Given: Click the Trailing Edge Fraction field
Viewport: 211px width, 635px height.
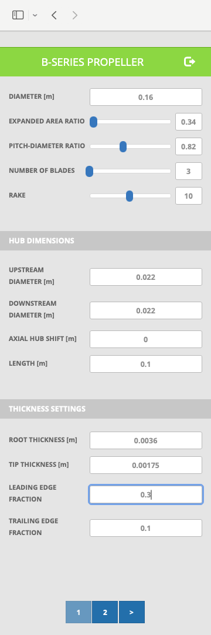Looking at the screenshot, I should [x=145, y=528].
